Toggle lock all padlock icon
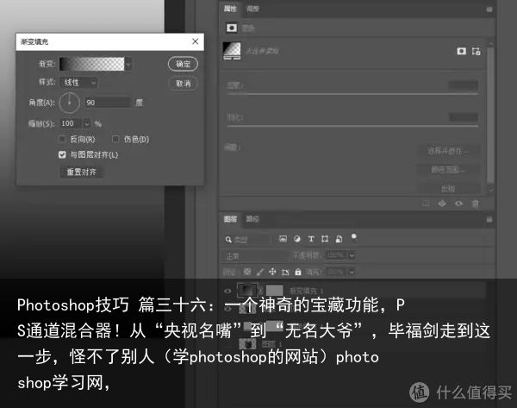The height and width of the screenshot is (408, 517). click(298, 272)
